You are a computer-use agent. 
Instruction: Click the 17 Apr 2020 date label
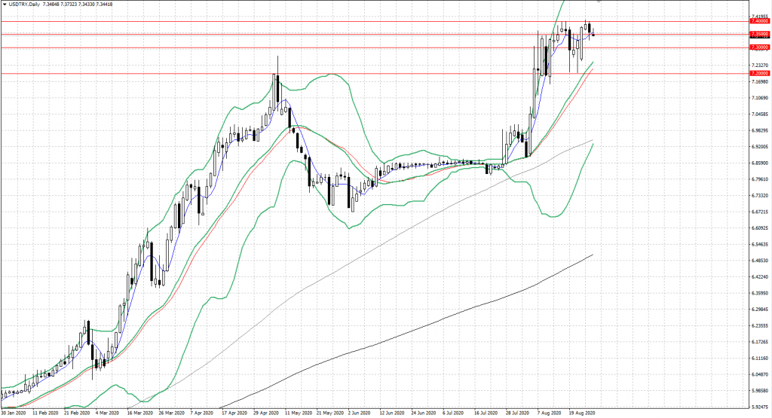coord(235,413)
